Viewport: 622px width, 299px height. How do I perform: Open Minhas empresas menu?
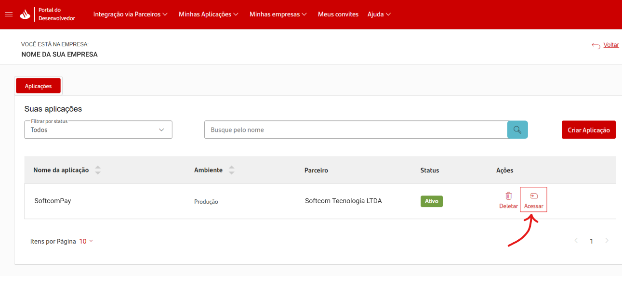(x=278, y=14)
